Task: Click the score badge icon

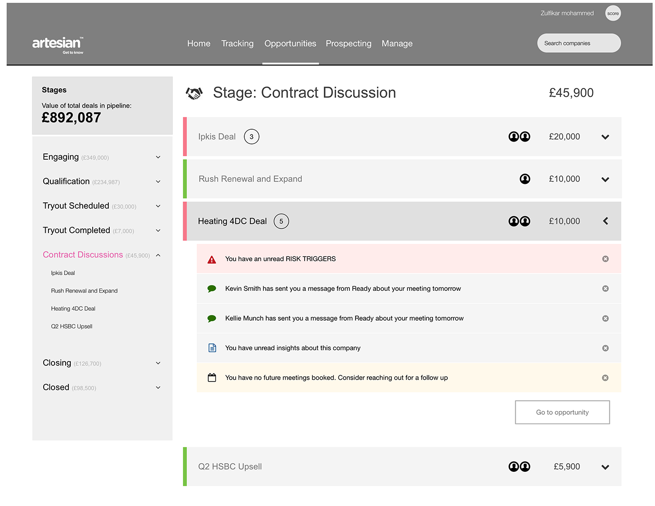Action: click(x=613, y=13)
